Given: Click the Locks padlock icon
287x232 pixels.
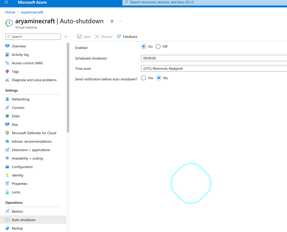Looking at the screenshot, I should (x=7, y=192).
